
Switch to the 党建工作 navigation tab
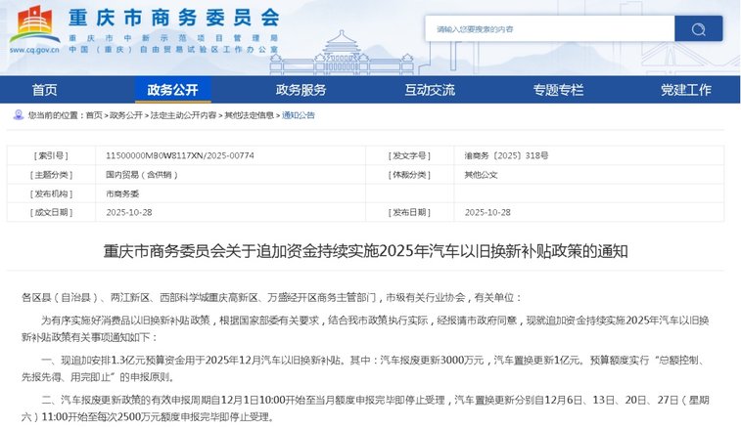(x=685, y=90)
